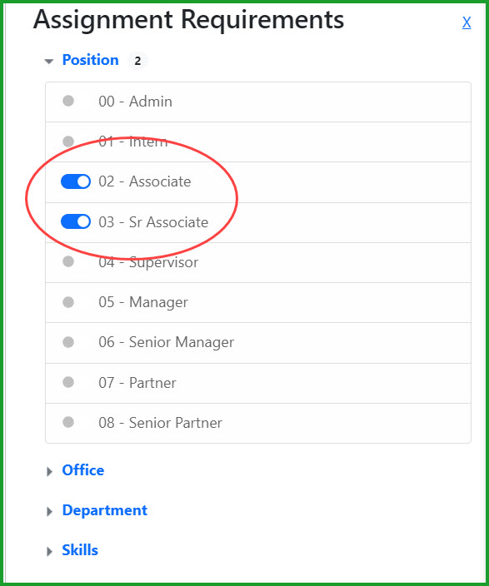This screenshot has height=586, width=489.
Task: Enable the 08 - Senior Partner toggle
Action: pos(68,422)
